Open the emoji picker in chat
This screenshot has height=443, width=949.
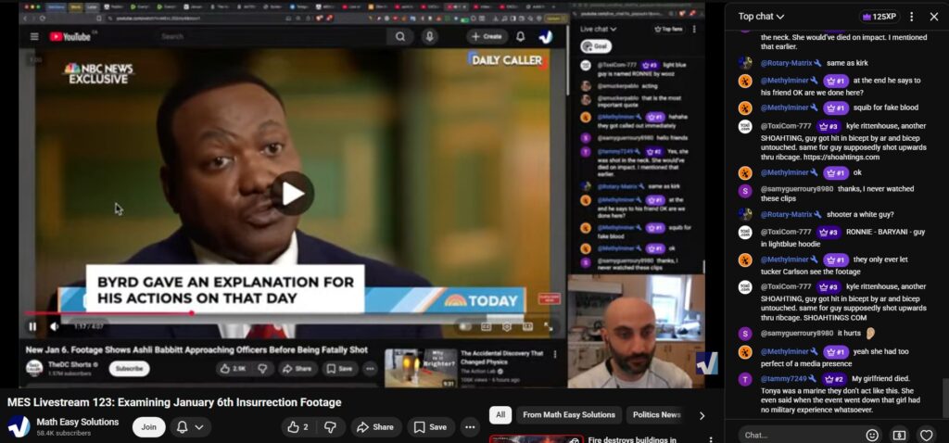tap(872, 435)
